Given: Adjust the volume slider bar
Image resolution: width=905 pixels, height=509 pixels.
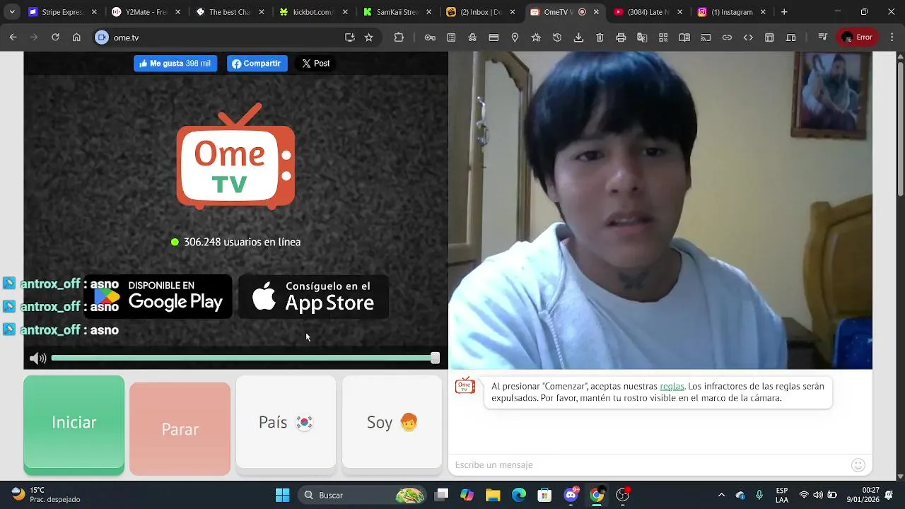Looking at the screenshot, I should click(x=245, y=358).
